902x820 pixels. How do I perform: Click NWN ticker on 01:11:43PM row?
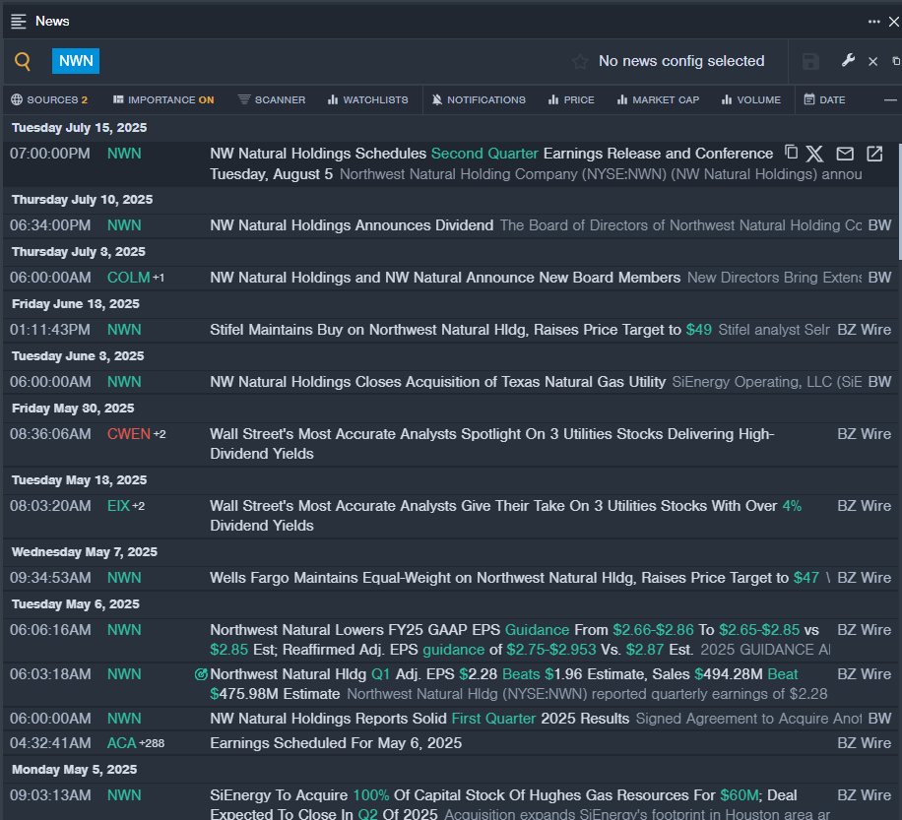124,330
